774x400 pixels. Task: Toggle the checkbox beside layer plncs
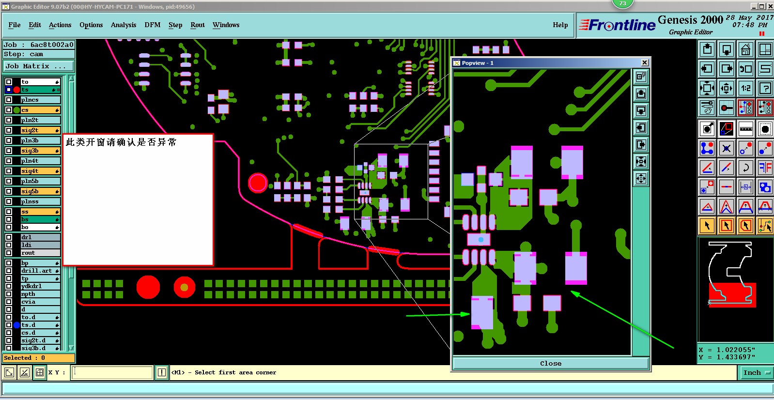[9, 100]
